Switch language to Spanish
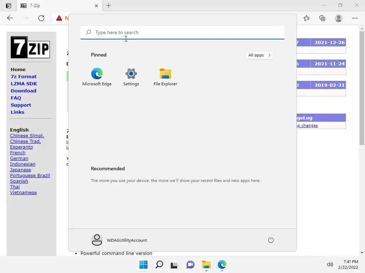The width and height of the screenshot is (365, 273). [x=19, y=181]
